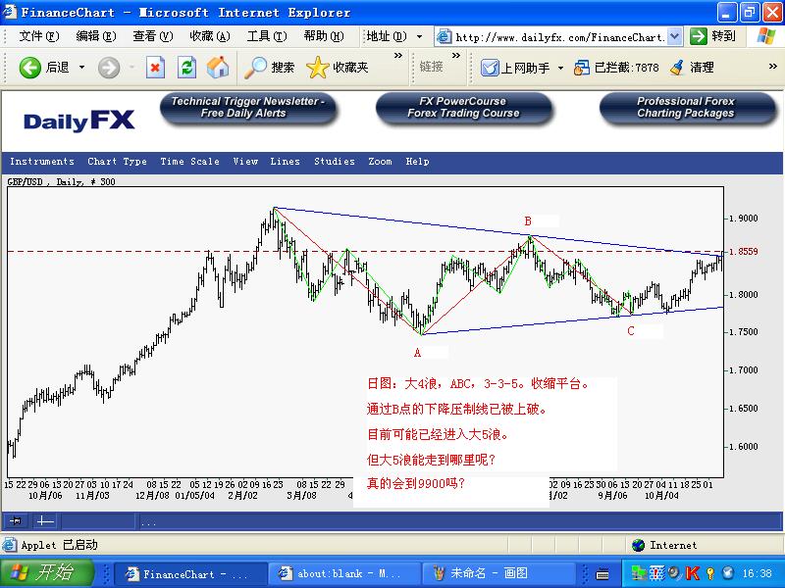Click the 1.8559 current price label

coord(744,252)
